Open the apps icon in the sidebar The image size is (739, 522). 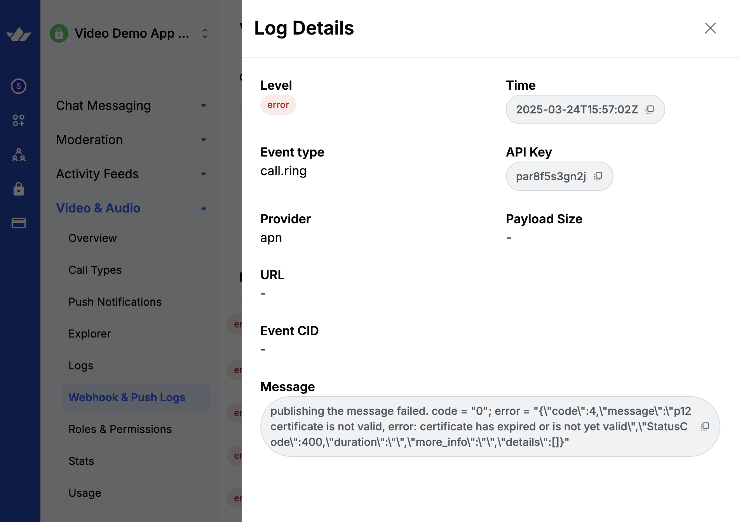18,120
